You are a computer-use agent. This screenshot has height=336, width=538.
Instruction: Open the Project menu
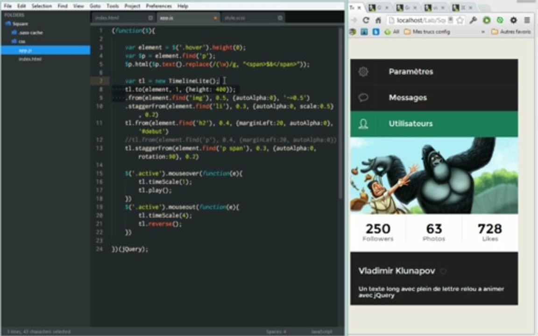(x=132, y=6)
